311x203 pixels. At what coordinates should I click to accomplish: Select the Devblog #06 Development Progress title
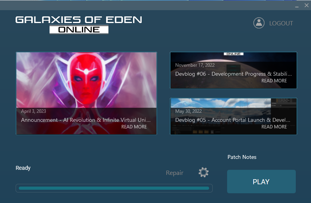[x=233, y=74]
